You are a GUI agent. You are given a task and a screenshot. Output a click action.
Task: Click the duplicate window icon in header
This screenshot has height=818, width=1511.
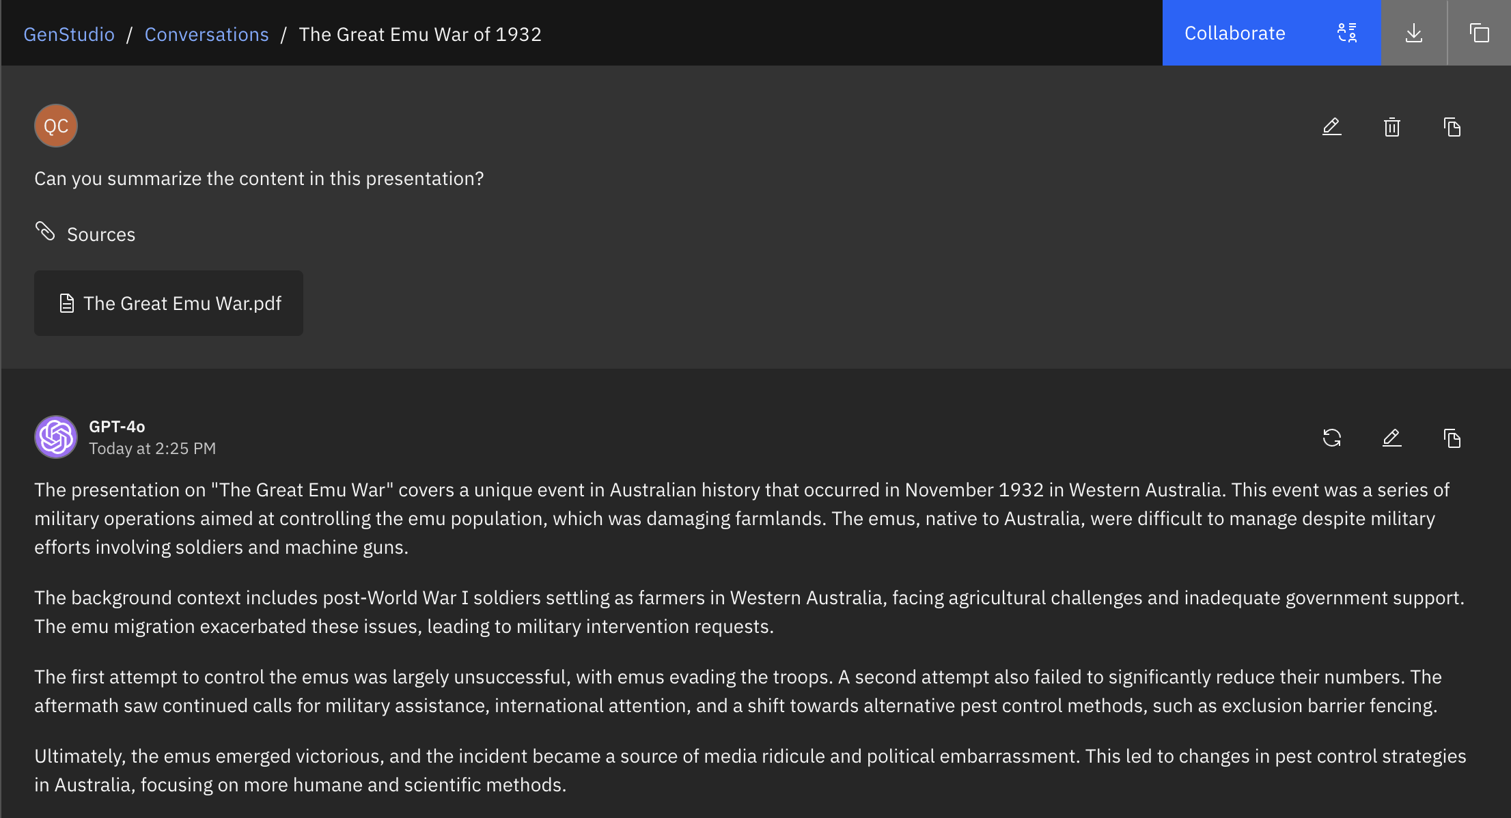(1479, 33)
